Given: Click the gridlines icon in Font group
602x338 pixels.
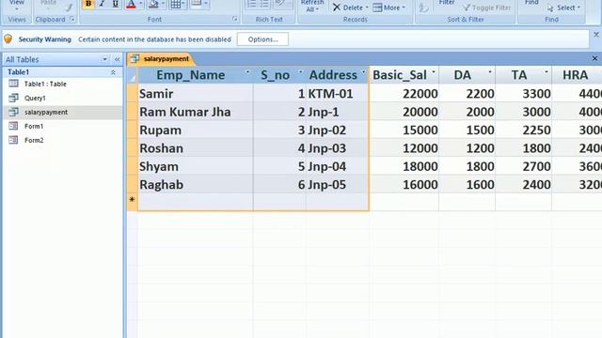Looking at the screenshot, I should tap(176, 4).
